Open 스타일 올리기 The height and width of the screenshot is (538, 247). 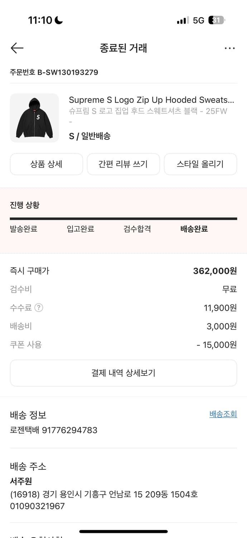(x=200, y=164)
